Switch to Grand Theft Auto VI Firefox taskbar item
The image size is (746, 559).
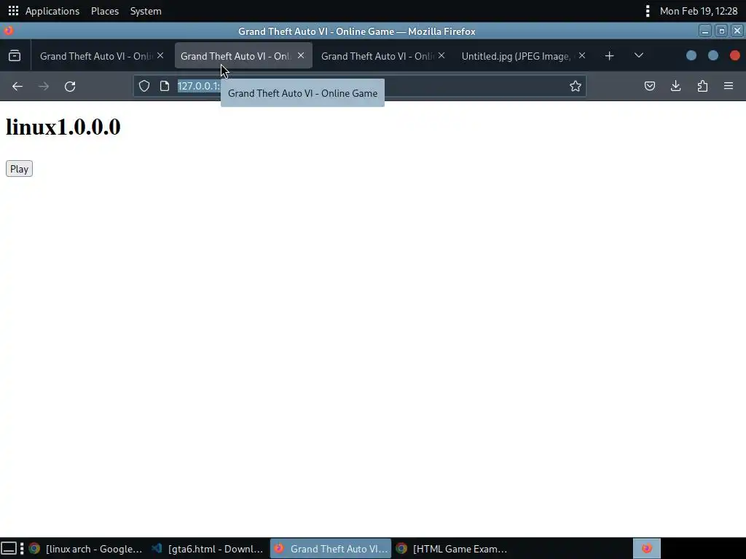click(331, 549)
